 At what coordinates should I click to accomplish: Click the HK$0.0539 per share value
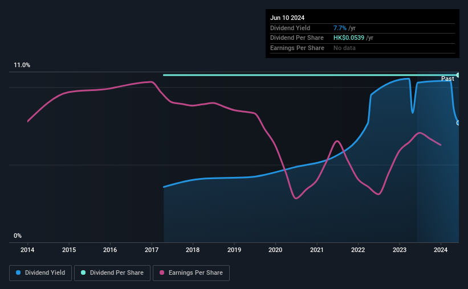(x=349, y=38)
